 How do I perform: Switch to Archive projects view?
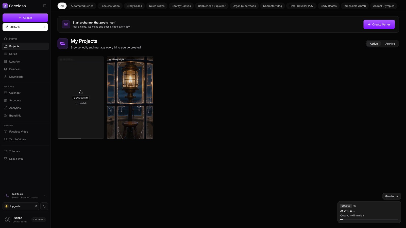pyautogui.click(x=390, y=44)
